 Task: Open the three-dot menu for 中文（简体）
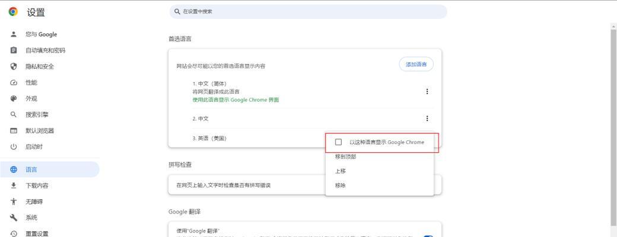pyautogui.click(x=427, y=91)
